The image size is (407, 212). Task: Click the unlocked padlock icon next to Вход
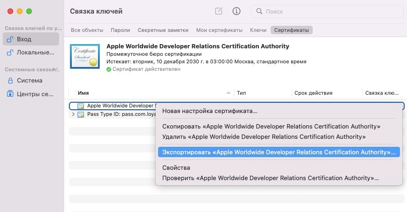coord(10,39)
